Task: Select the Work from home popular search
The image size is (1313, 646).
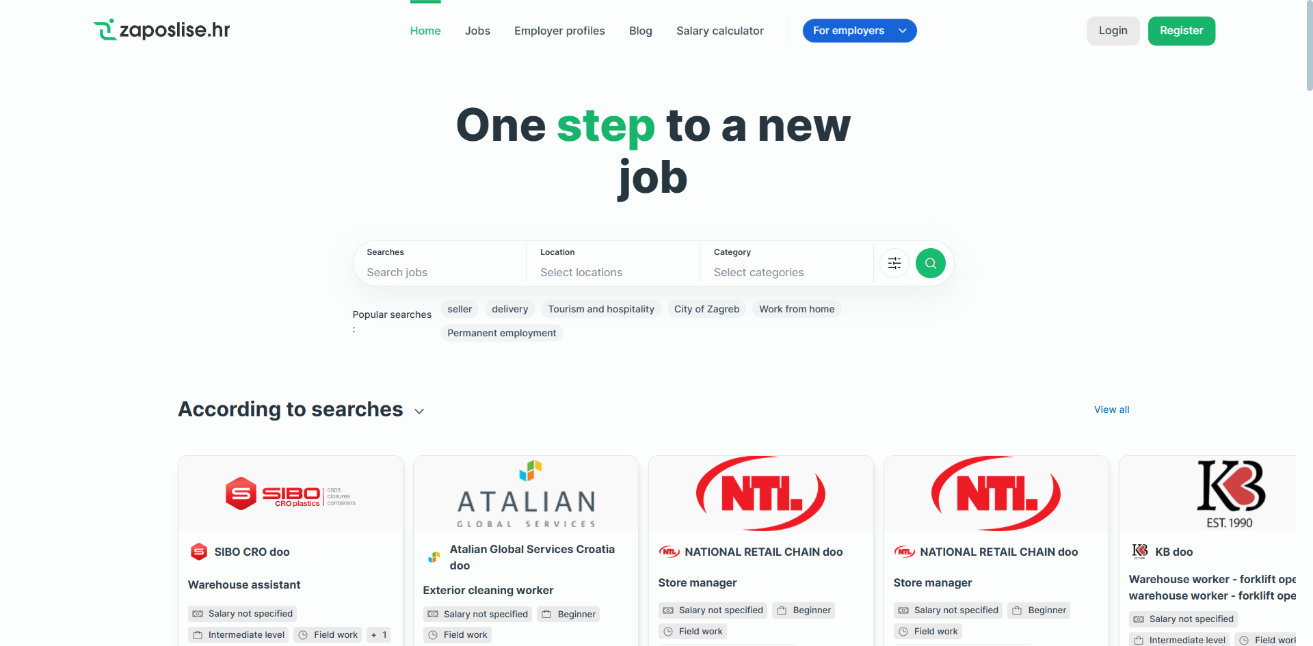Action: (797, 309)
